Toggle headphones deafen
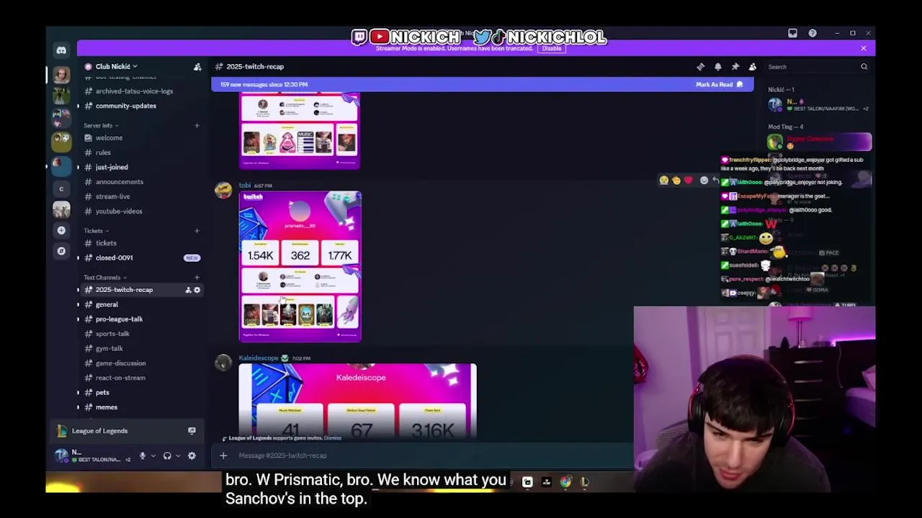This screenshot has height=518, width=922. [167, 455]
